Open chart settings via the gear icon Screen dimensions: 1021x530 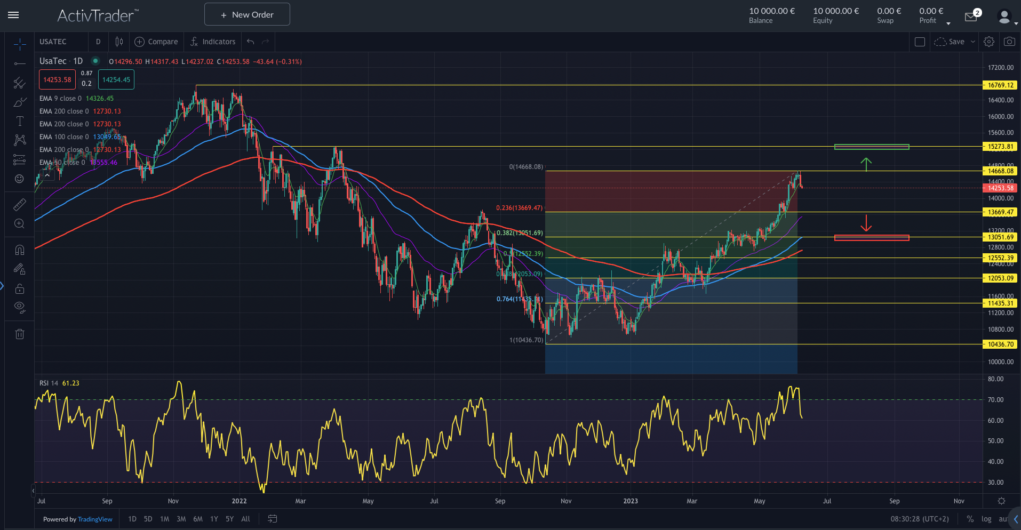click(x=989, y=42)
